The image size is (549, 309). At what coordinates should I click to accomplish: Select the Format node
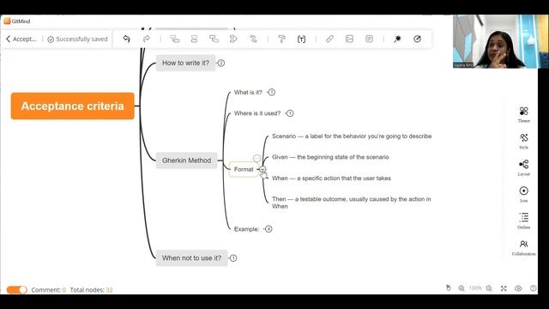tap(244, 169)
